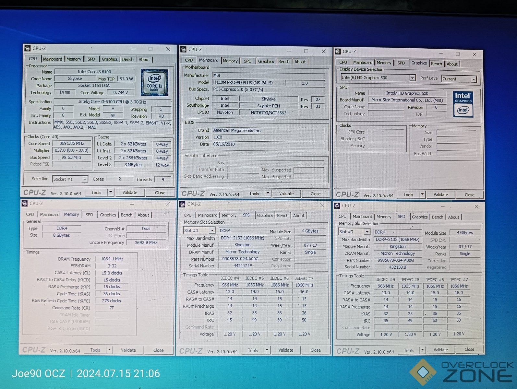Screen dimensions: 517x389
Task: Open the About tab in the Slot #1 window
Action: [299, 216]
